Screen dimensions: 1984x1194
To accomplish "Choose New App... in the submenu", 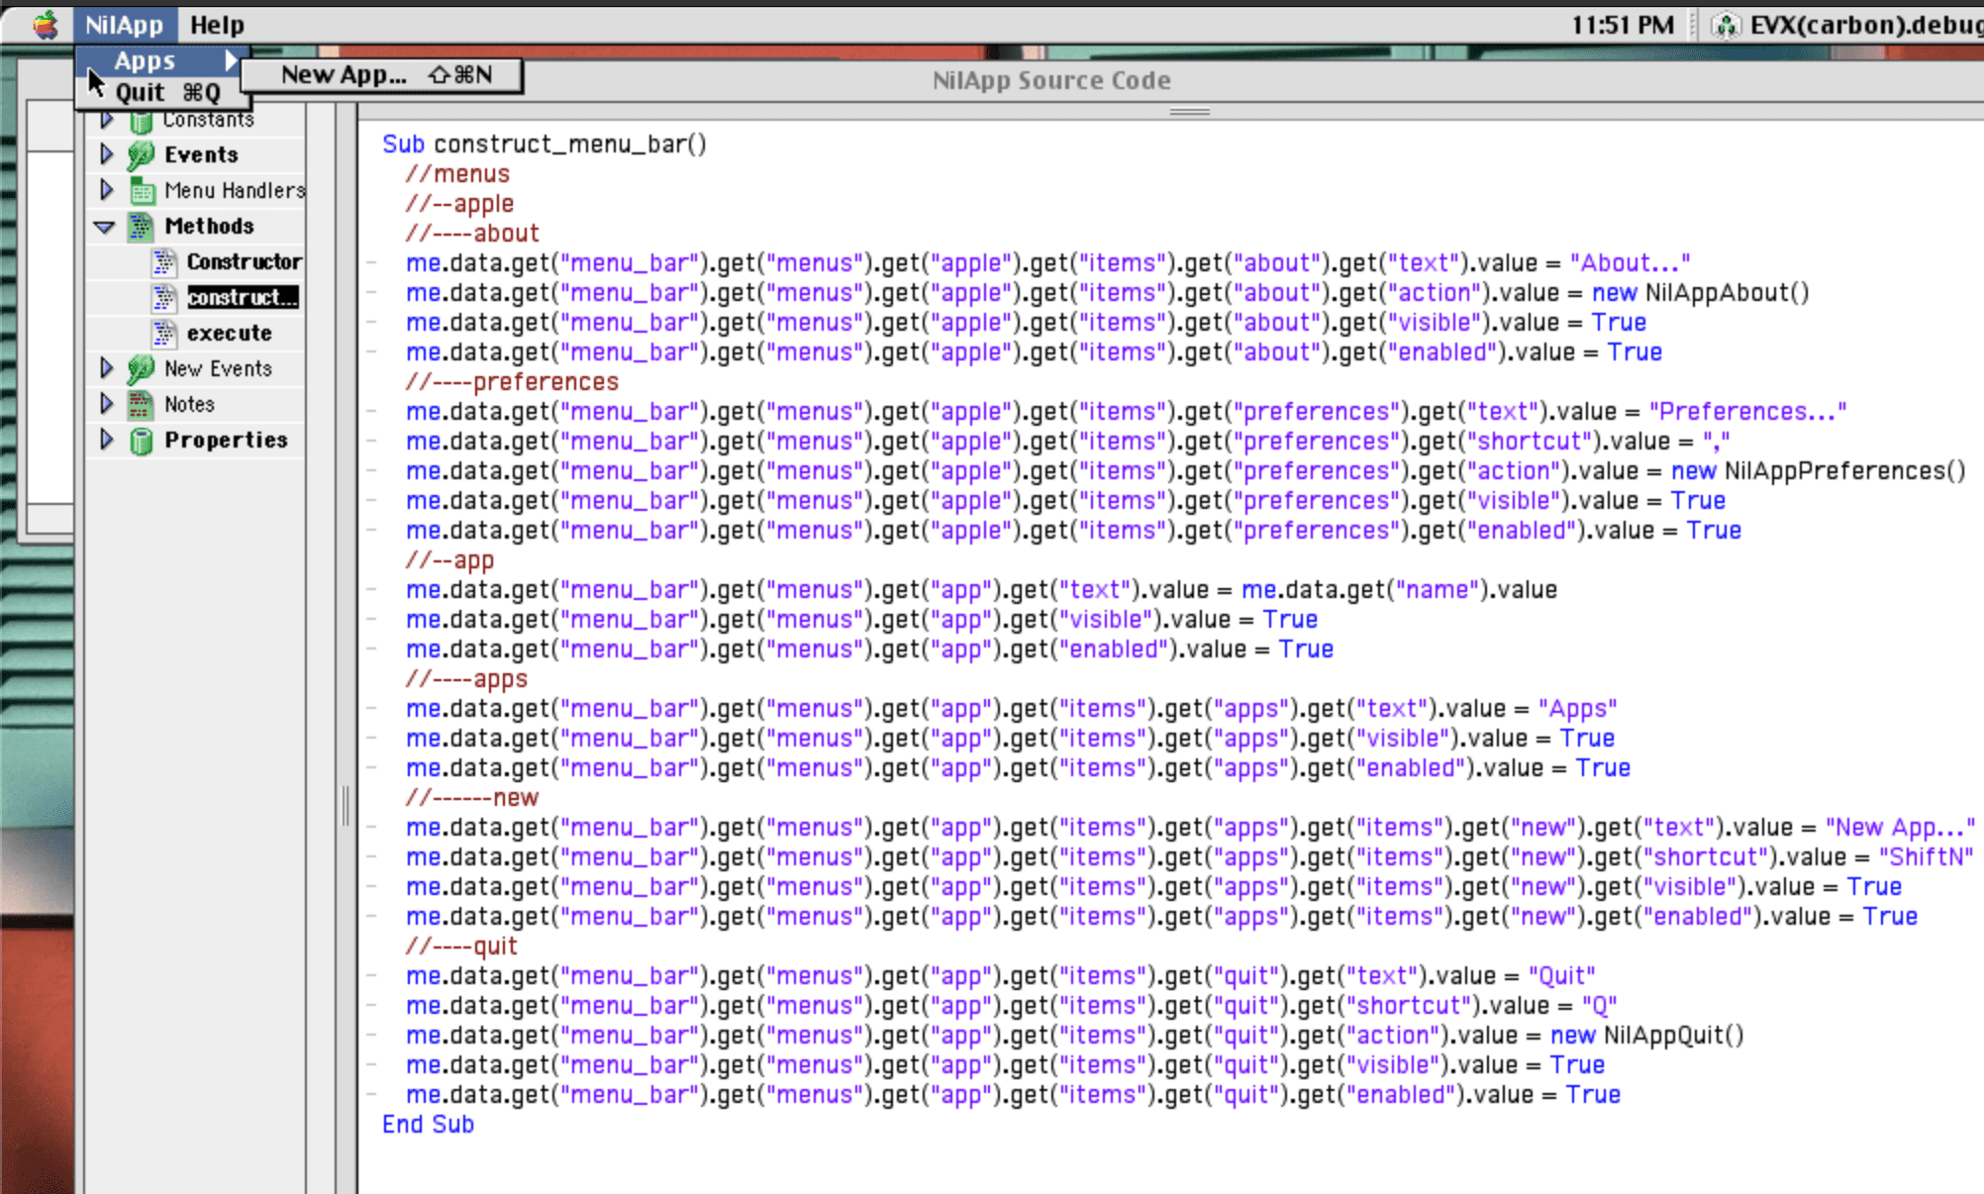I will tap(382, 75).
